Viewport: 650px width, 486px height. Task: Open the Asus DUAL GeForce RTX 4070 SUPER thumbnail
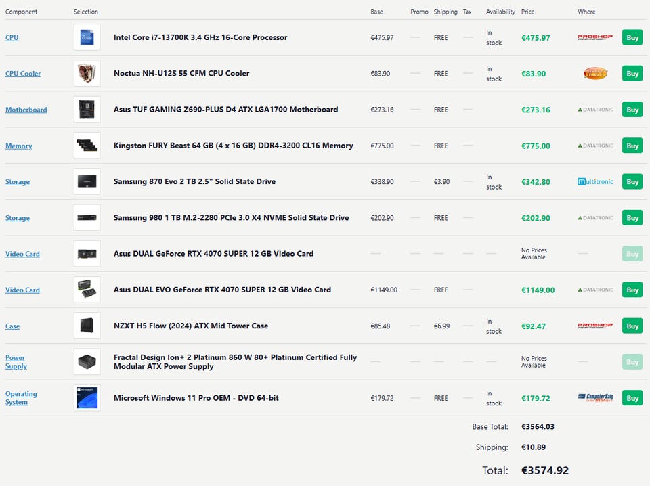click(87, 254)
